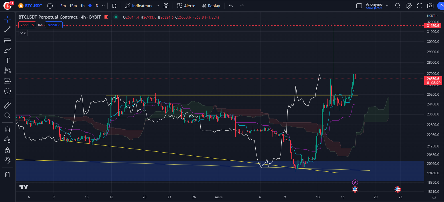The height and width of the screenshot is (202, 444).
Task: Open the chart type selector
Action: click(x=114, y=5)
